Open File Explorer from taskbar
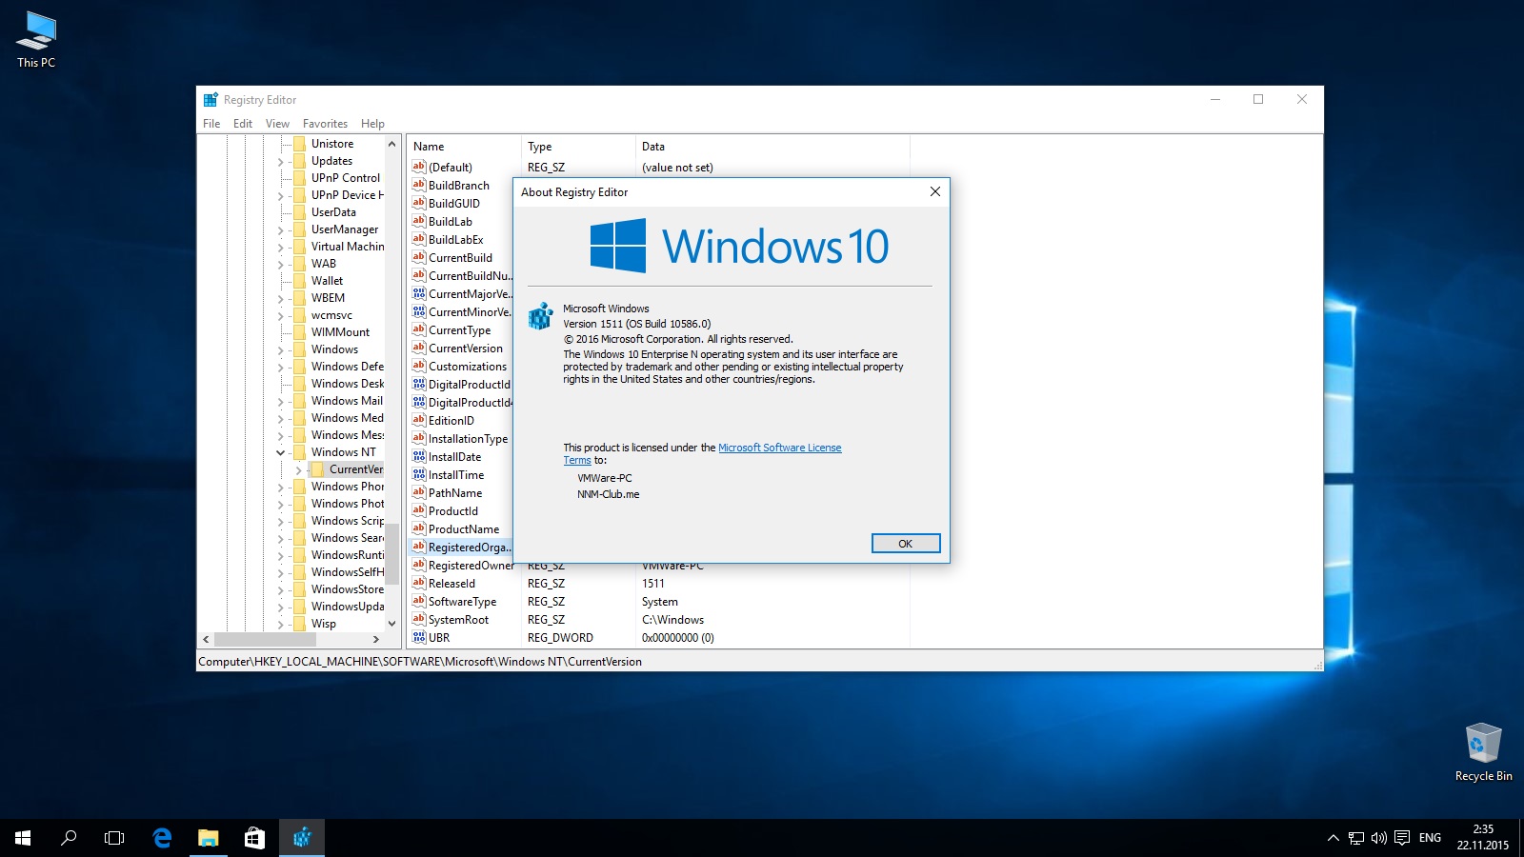The height and width of the screenshot is (857, 1524). click(208, 838)
